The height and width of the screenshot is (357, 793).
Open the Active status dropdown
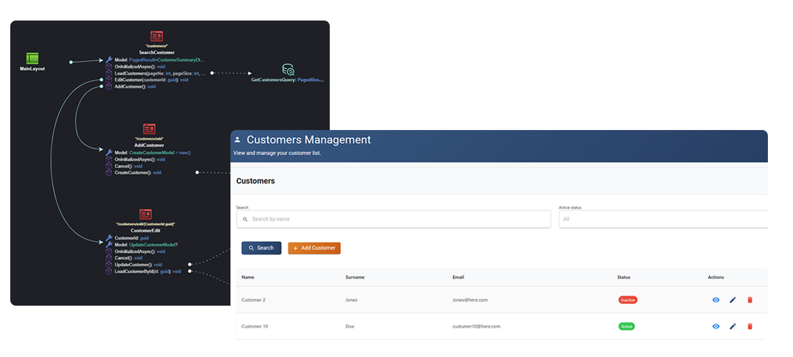click(662, 219)
